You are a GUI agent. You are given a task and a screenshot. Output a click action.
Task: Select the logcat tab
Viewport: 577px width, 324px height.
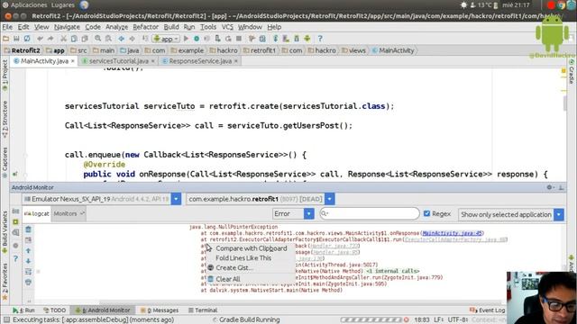[x=36, y=213]
